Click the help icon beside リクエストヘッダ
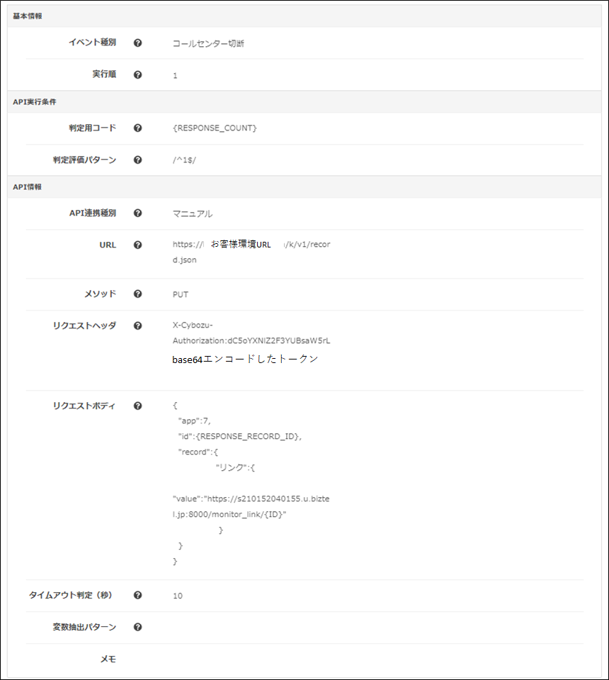Image resolution: width=609 pixels, height=680 pixels. click(x=138, y=325)
